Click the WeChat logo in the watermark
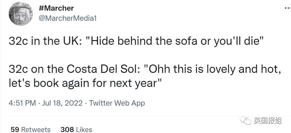Image resolution: width=291 pixels, height=133 pixels. tap(245, 120)
